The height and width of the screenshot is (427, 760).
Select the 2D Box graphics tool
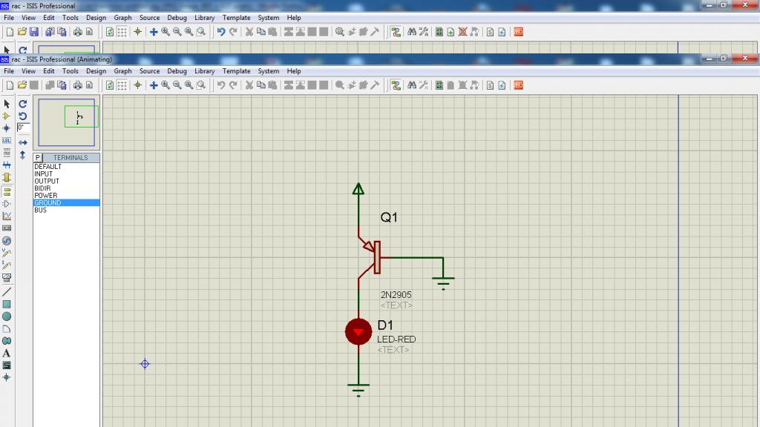pos(6,304)
